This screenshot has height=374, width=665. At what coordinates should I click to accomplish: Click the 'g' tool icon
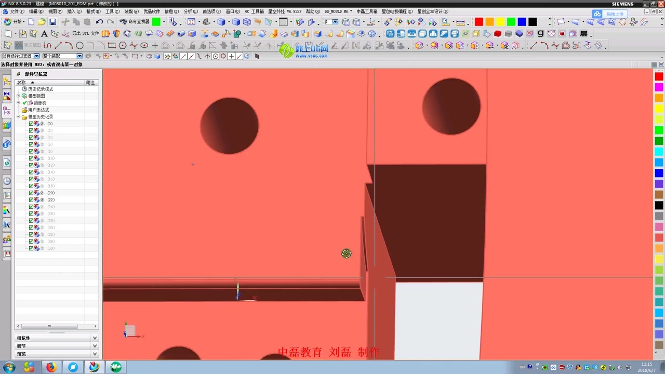[540, 34]
